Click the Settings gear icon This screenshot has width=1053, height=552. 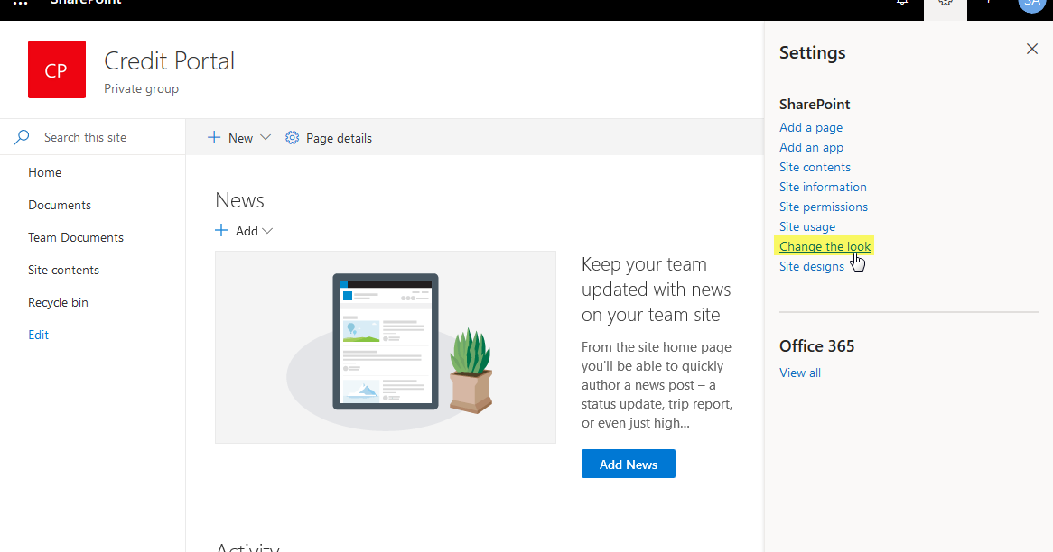click(x=945, y=5)
